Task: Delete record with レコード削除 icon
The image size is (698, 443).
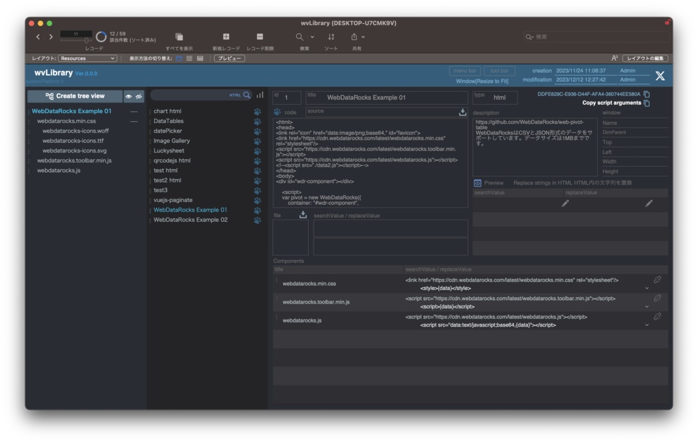Action: tap(260, 37)
